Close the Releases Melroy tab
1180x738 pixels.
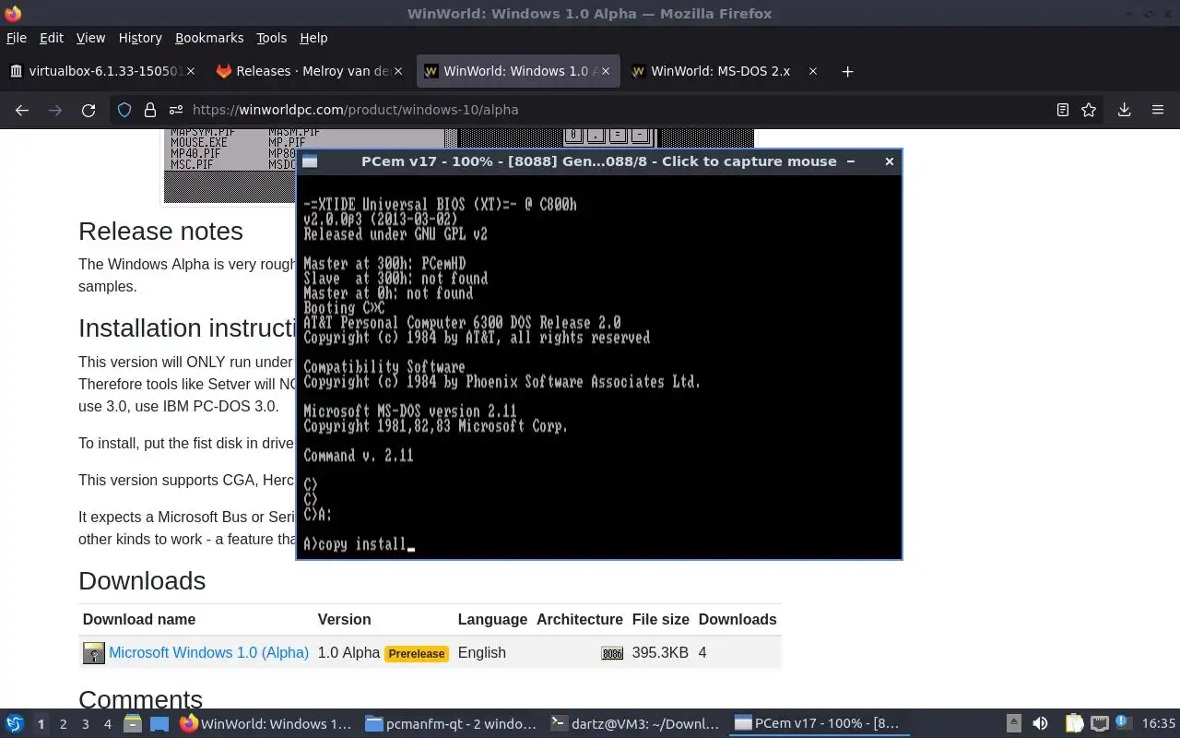398,71
